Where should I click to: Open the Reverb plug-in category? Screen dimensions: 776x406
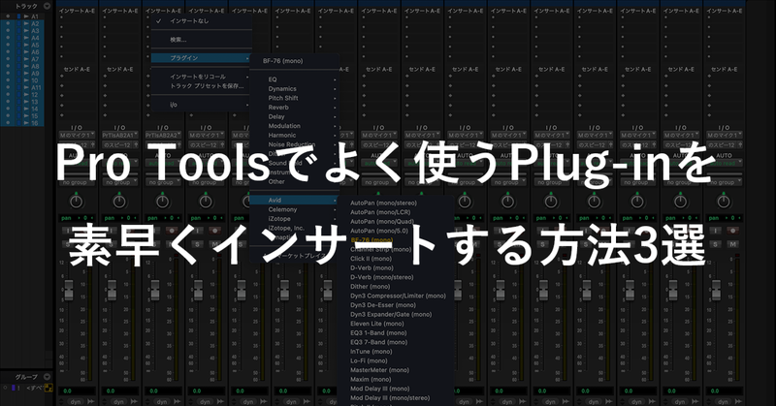click(294, 108)
